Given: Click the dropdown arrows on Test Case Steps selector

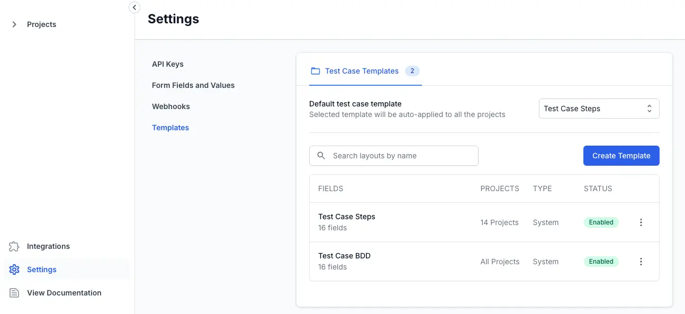Looking at the screenshot, I should (x=649, y=109).
